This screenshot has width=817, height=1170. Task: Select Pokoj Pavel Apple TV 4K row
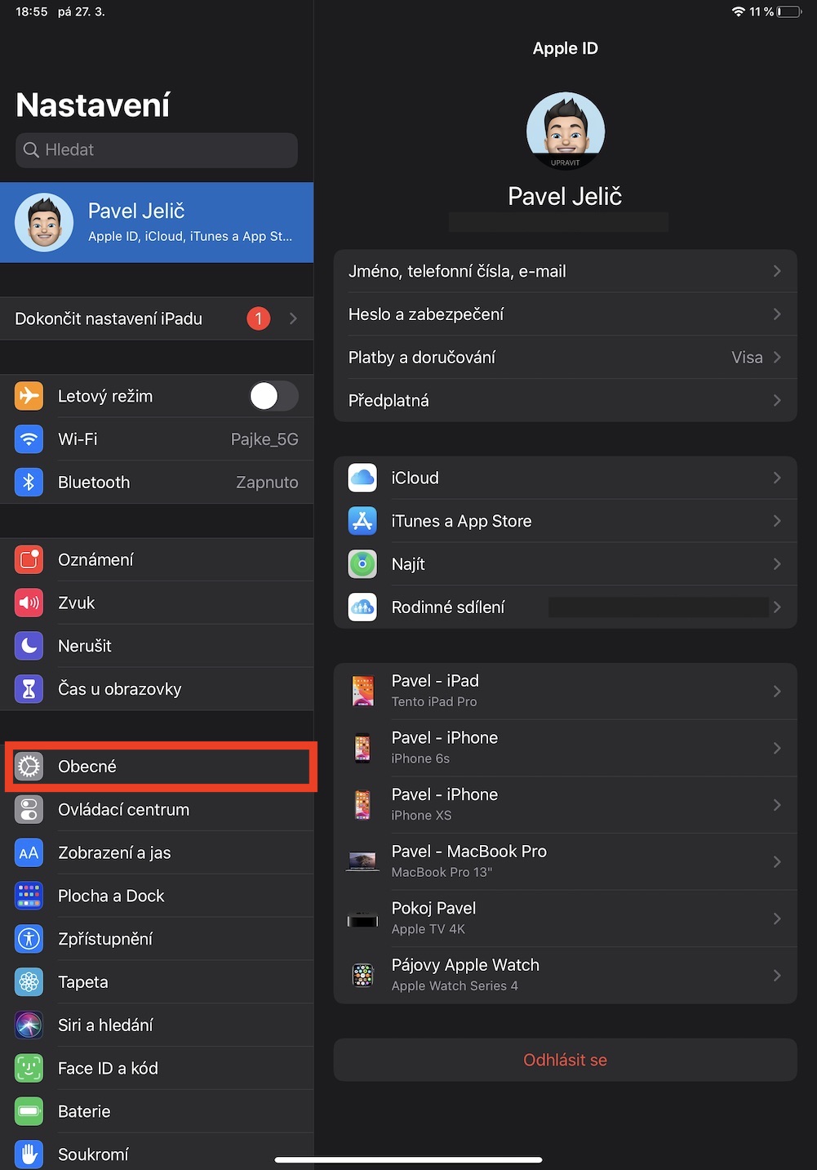coord(565,919)
